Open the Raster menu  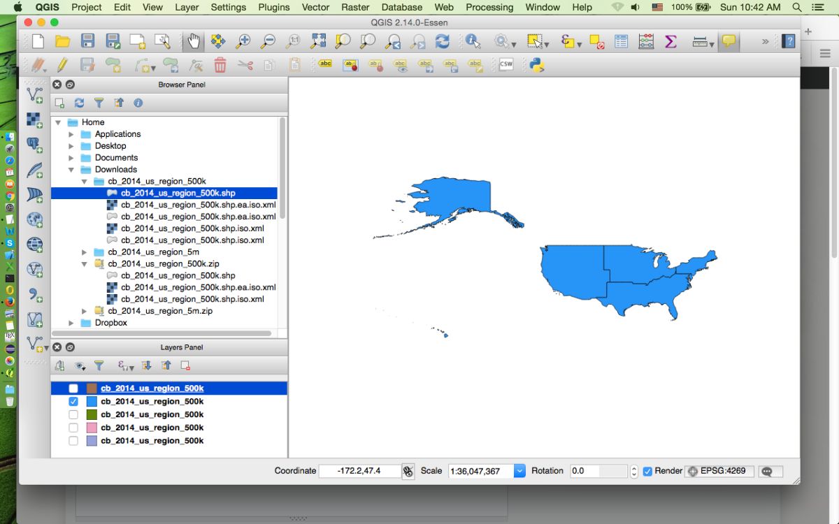pos(355,7)
